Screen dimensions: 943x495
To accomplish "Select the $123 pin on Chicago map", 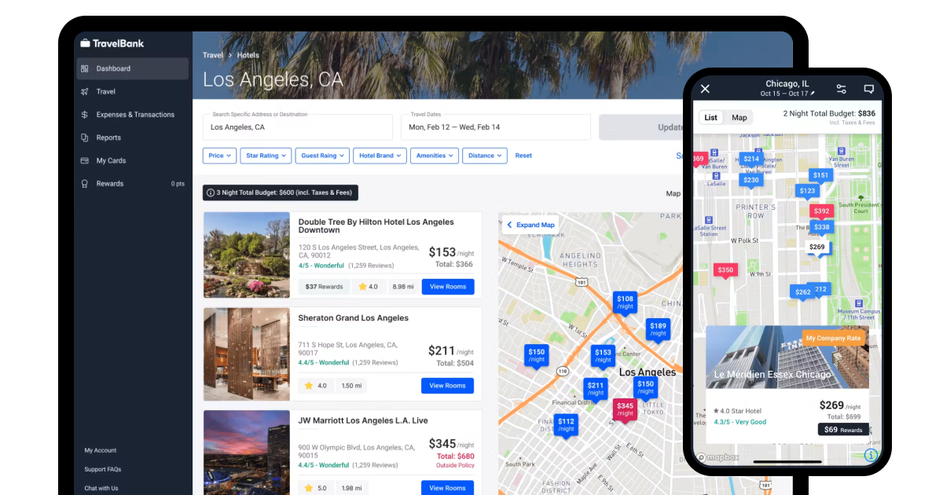I will (x=807, y=191).
